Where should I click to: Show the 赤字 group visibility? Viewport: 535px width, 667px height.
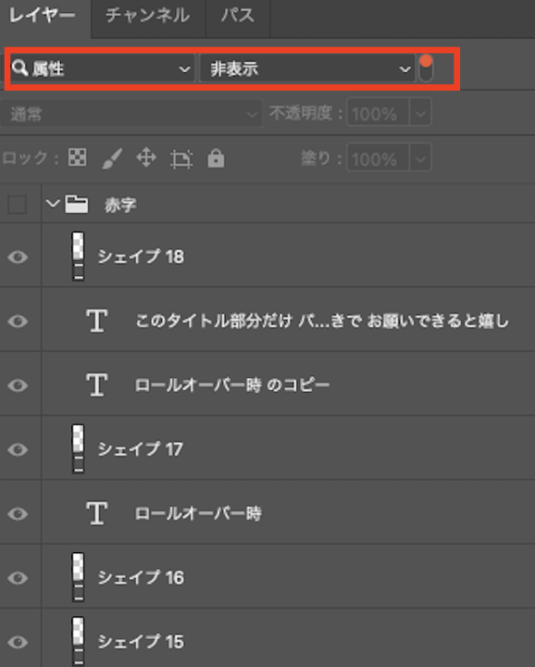pos(17,205)
